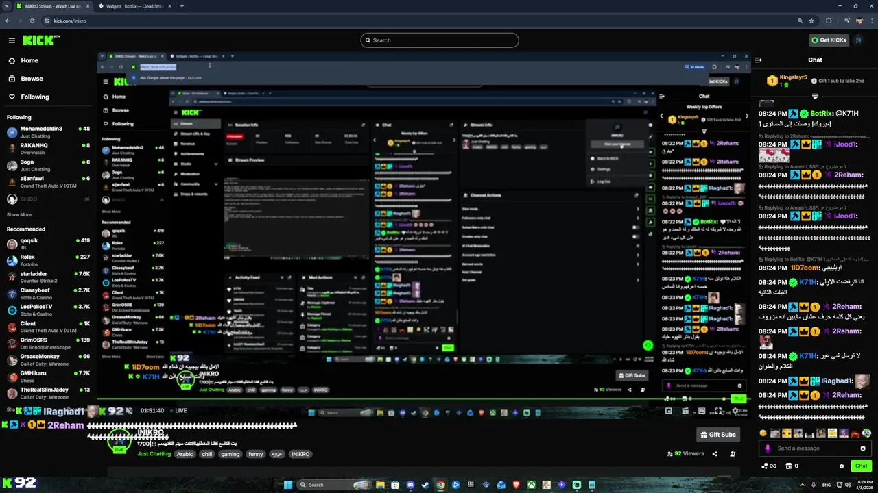Open the user avatar menu
The height and width of the screenshot is (493, 878).
858,40
